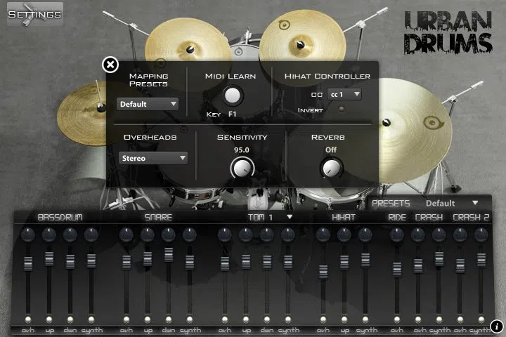Toggle the Bassdrum ovh channel light button
506x337 pixels.
[x=27, y=319]
